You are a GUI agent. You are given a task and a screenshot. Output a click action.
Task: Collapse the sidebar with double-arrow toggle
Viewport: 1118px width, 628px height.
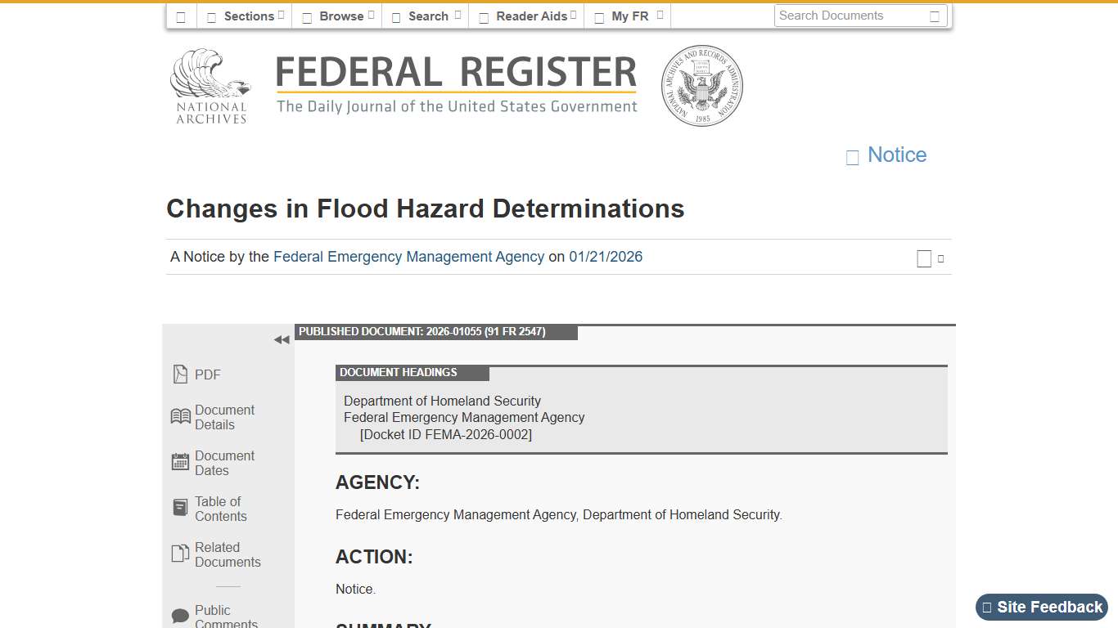(x=282, y=339)
